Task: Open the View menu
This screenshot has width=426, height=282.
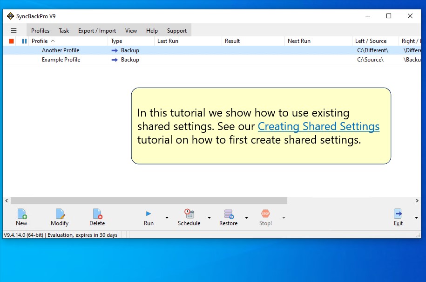Action: pyautogui.click(x=131, y=31)
